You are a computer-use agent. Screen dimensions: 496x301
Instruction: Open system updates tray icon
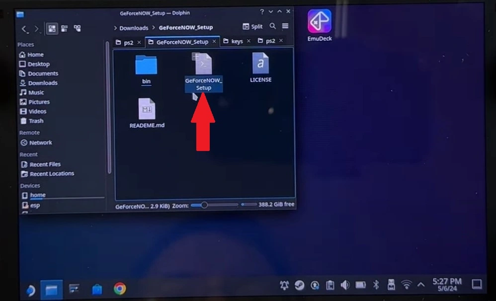click(315, 285)
